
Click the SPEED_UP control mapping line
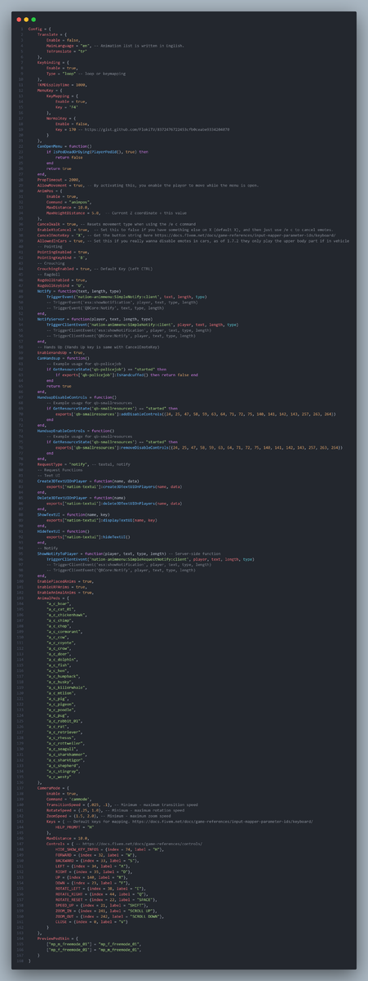(x=100, y=905)
